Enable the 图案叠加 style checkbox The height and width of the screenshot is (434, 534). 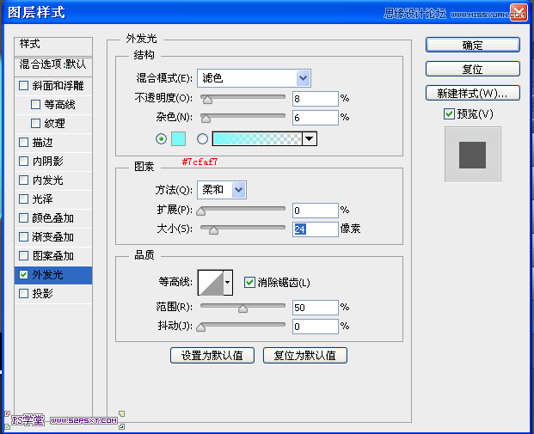click(x=23, y=255)
